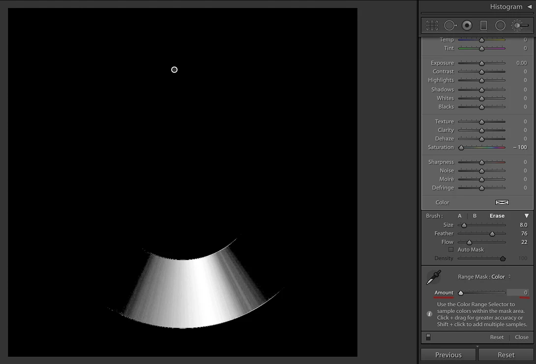Screen dimensions: 536x364
Task: Click the Exposure value 0.00 field
Action: (521, 63)
